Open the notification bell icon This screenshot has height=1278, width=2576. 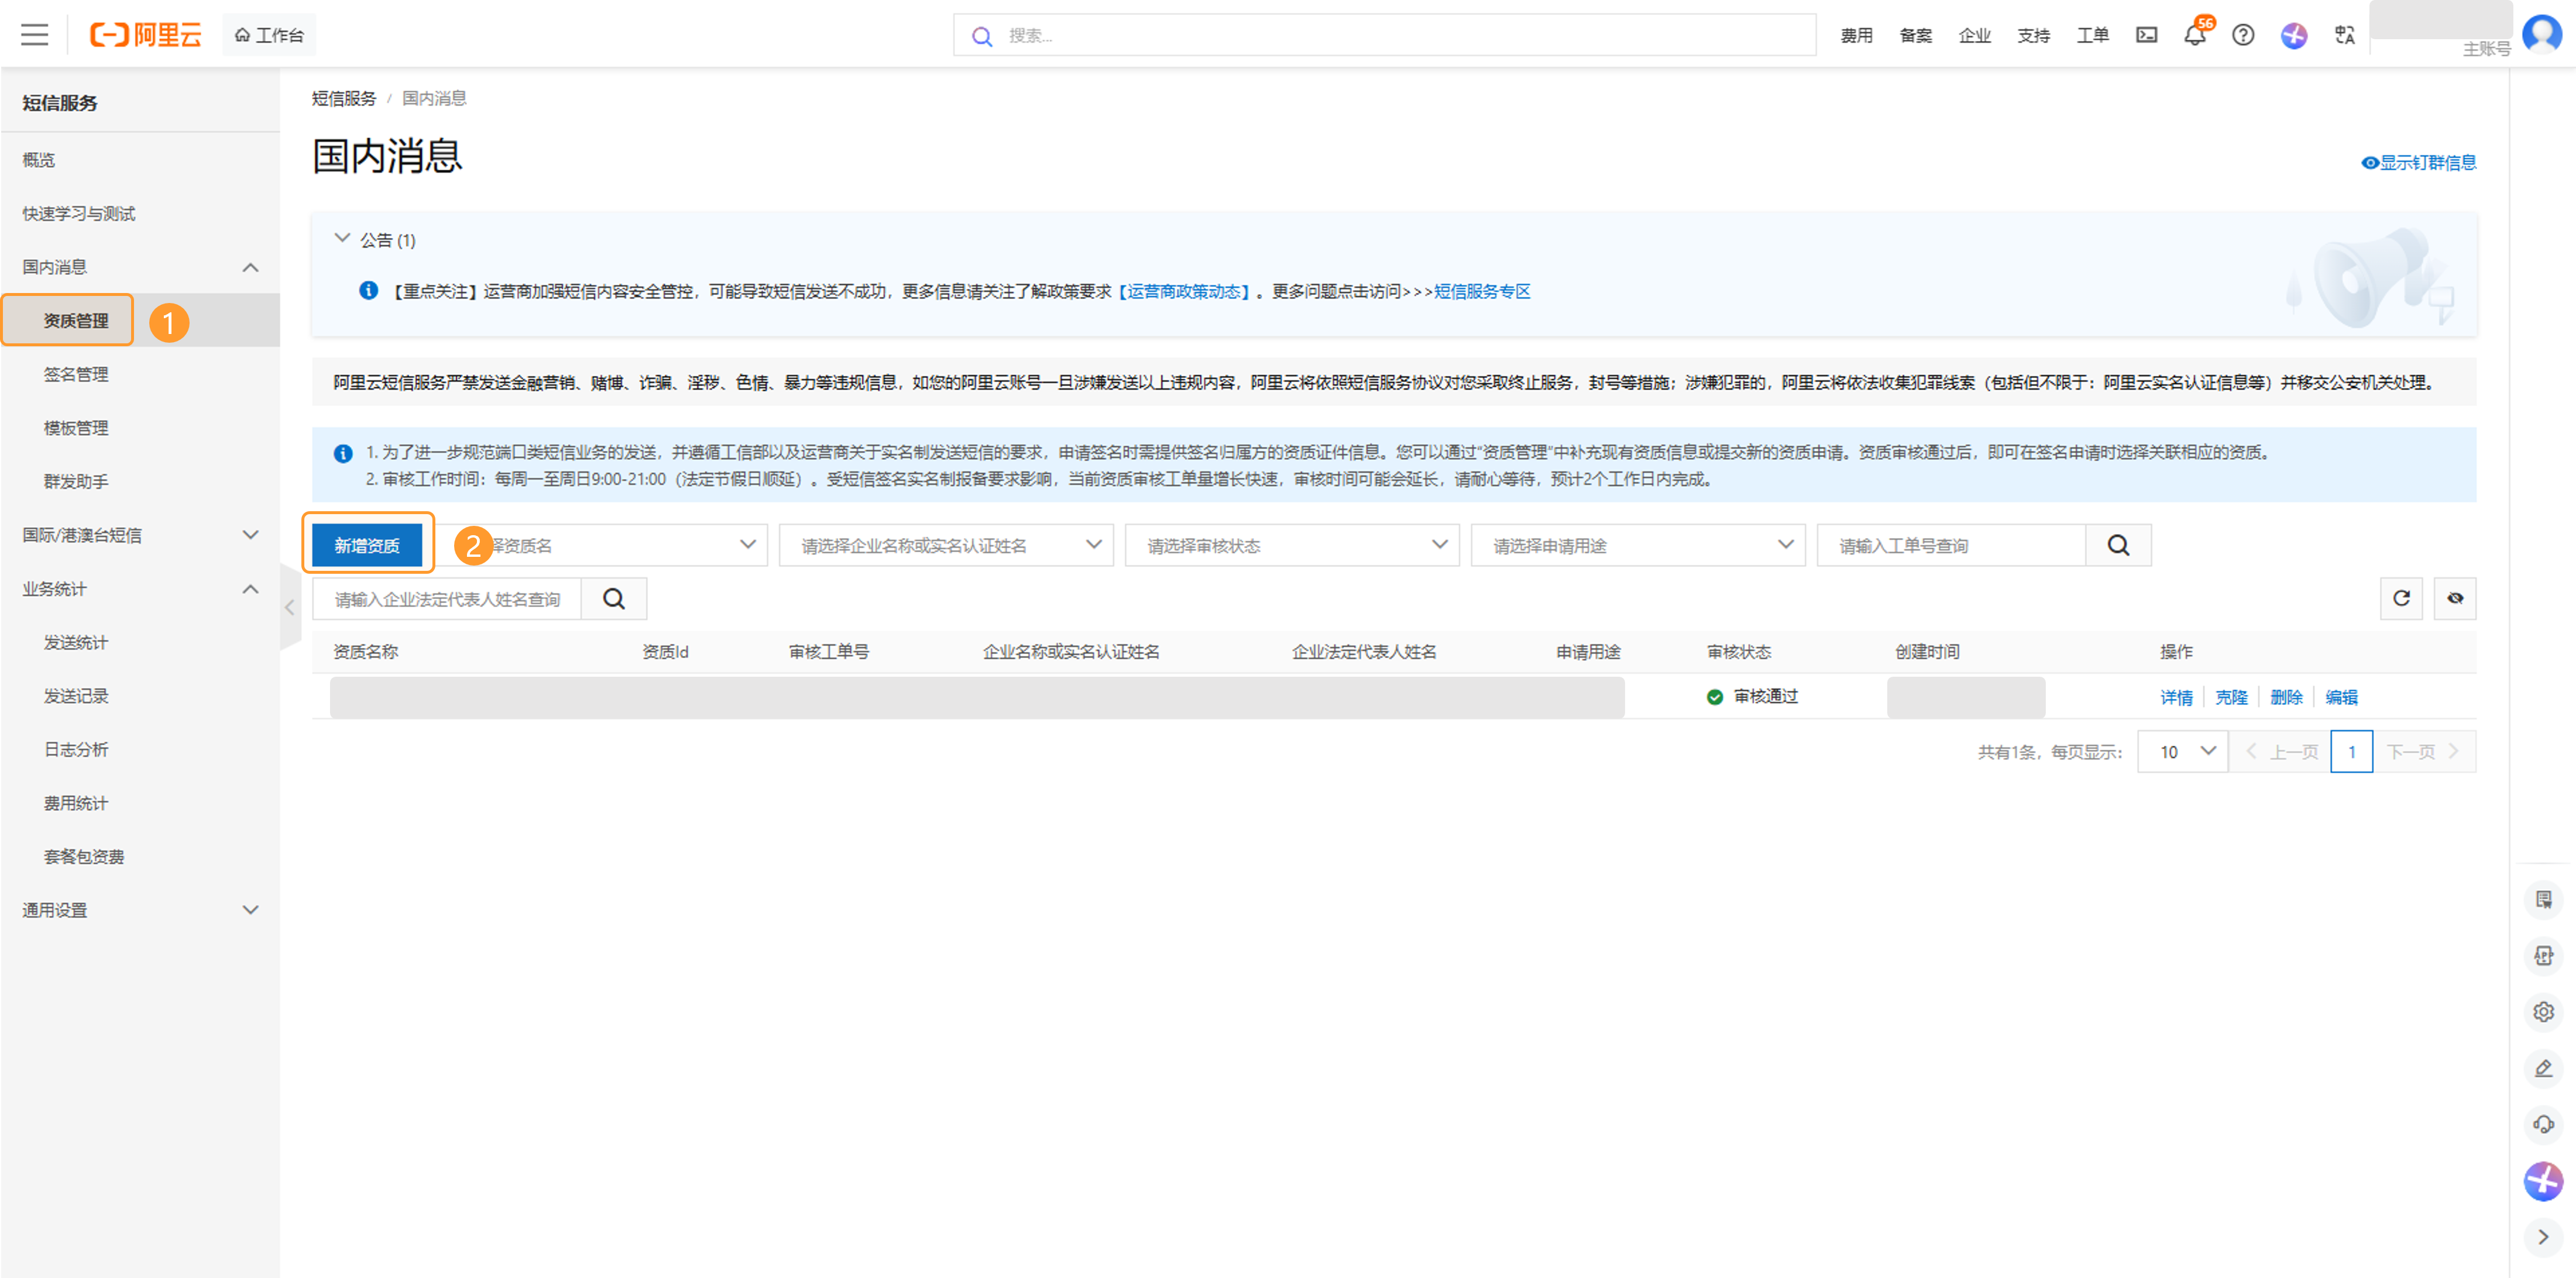pyautogui.click(x=2194, y=35)
